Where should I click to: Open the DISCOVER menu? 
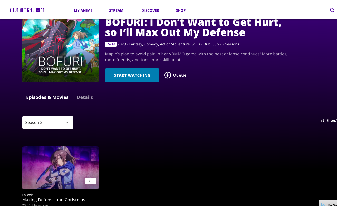[150, 10]
